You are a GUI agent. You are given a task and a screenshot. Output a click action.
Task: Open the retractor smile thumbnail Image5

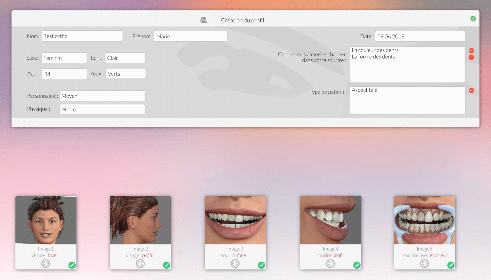click(424, 220)
